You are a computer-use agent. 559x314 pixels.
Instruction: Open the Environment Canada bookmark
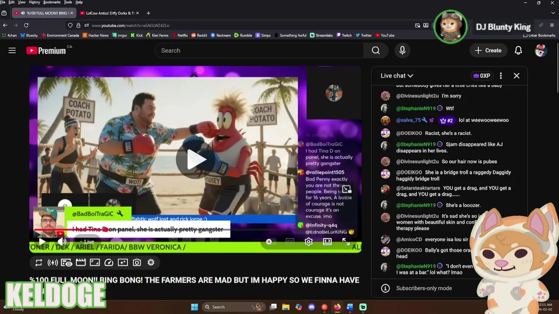click(60, 35)
